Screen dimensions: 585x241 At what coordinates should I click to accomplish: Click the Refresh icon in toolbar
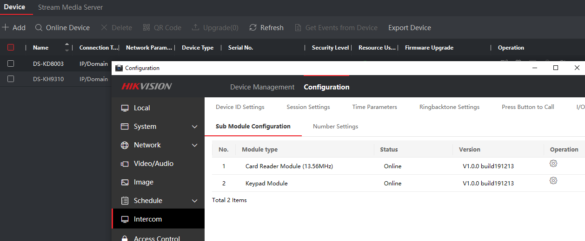[253, 28]
